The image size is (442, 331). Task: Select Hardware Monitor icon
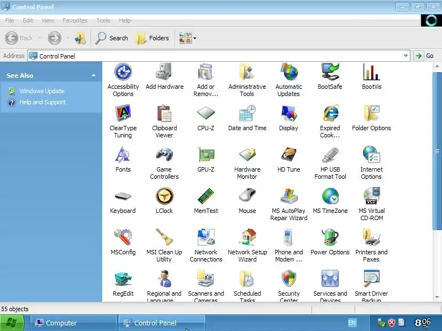[x=247, y=154]
